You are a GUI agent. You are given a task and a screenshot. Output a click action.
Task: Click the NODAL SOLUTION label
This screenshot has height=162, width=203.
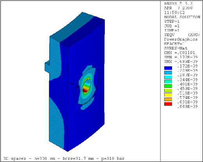pyautogui.click(x=182, y=17)
